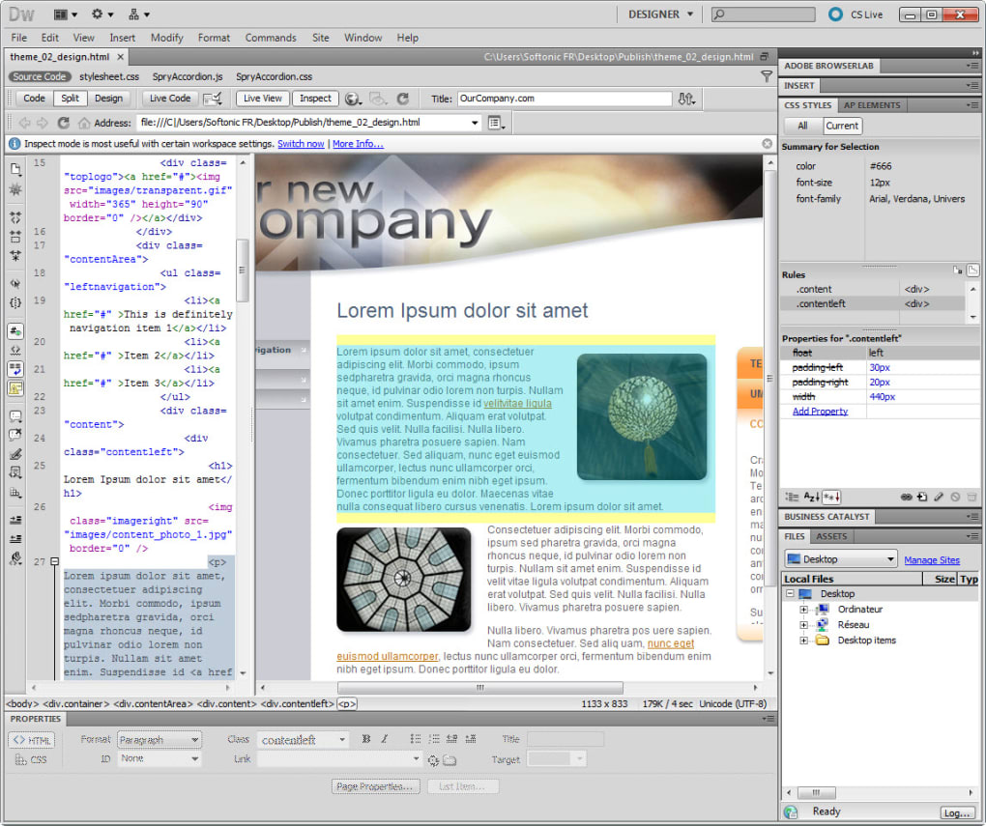This screenshot has width=986, height=826.
Task: Click the Preview in browser globe icon
Action: click(353, 99)
